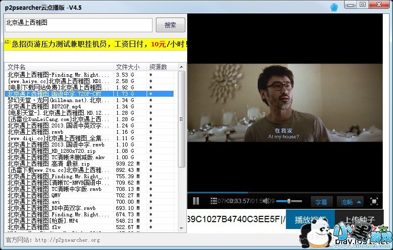Image resolution: width=393 pixels, height=250 pixels.
Task: Click the hash text field 39C1027B4740C3EE5F
Action: (x=237, y=219)
